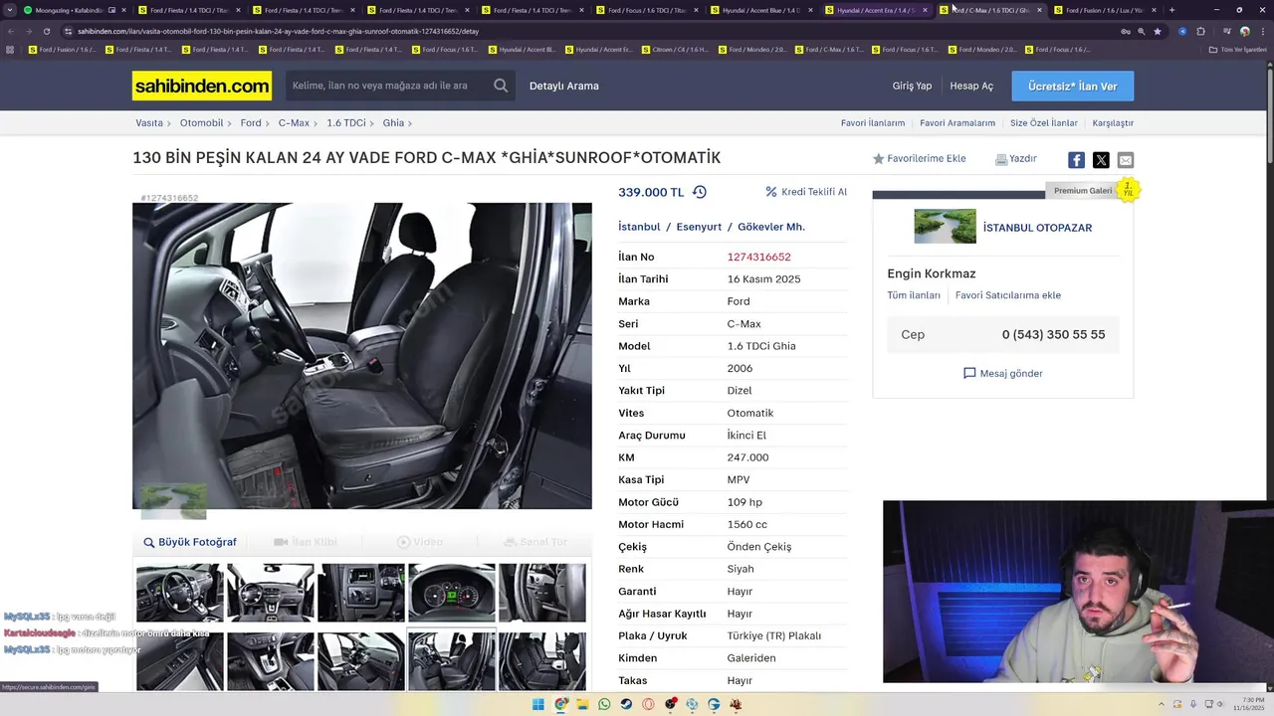Focus the search input field

pos(390,86)
